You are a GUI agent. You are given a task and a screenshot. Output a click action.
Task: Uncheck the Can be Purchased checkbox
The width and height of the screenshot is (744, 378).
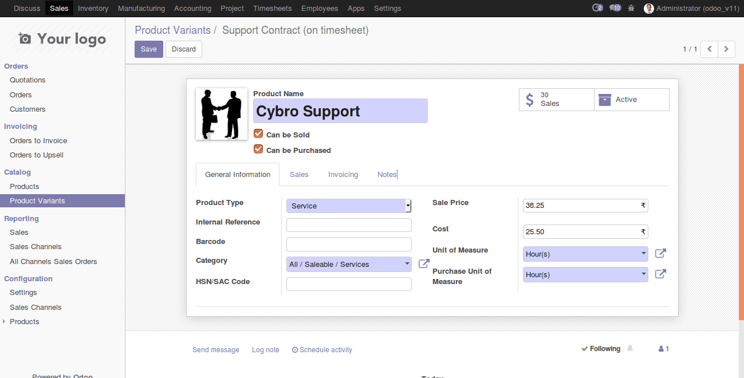click(258, 149)
